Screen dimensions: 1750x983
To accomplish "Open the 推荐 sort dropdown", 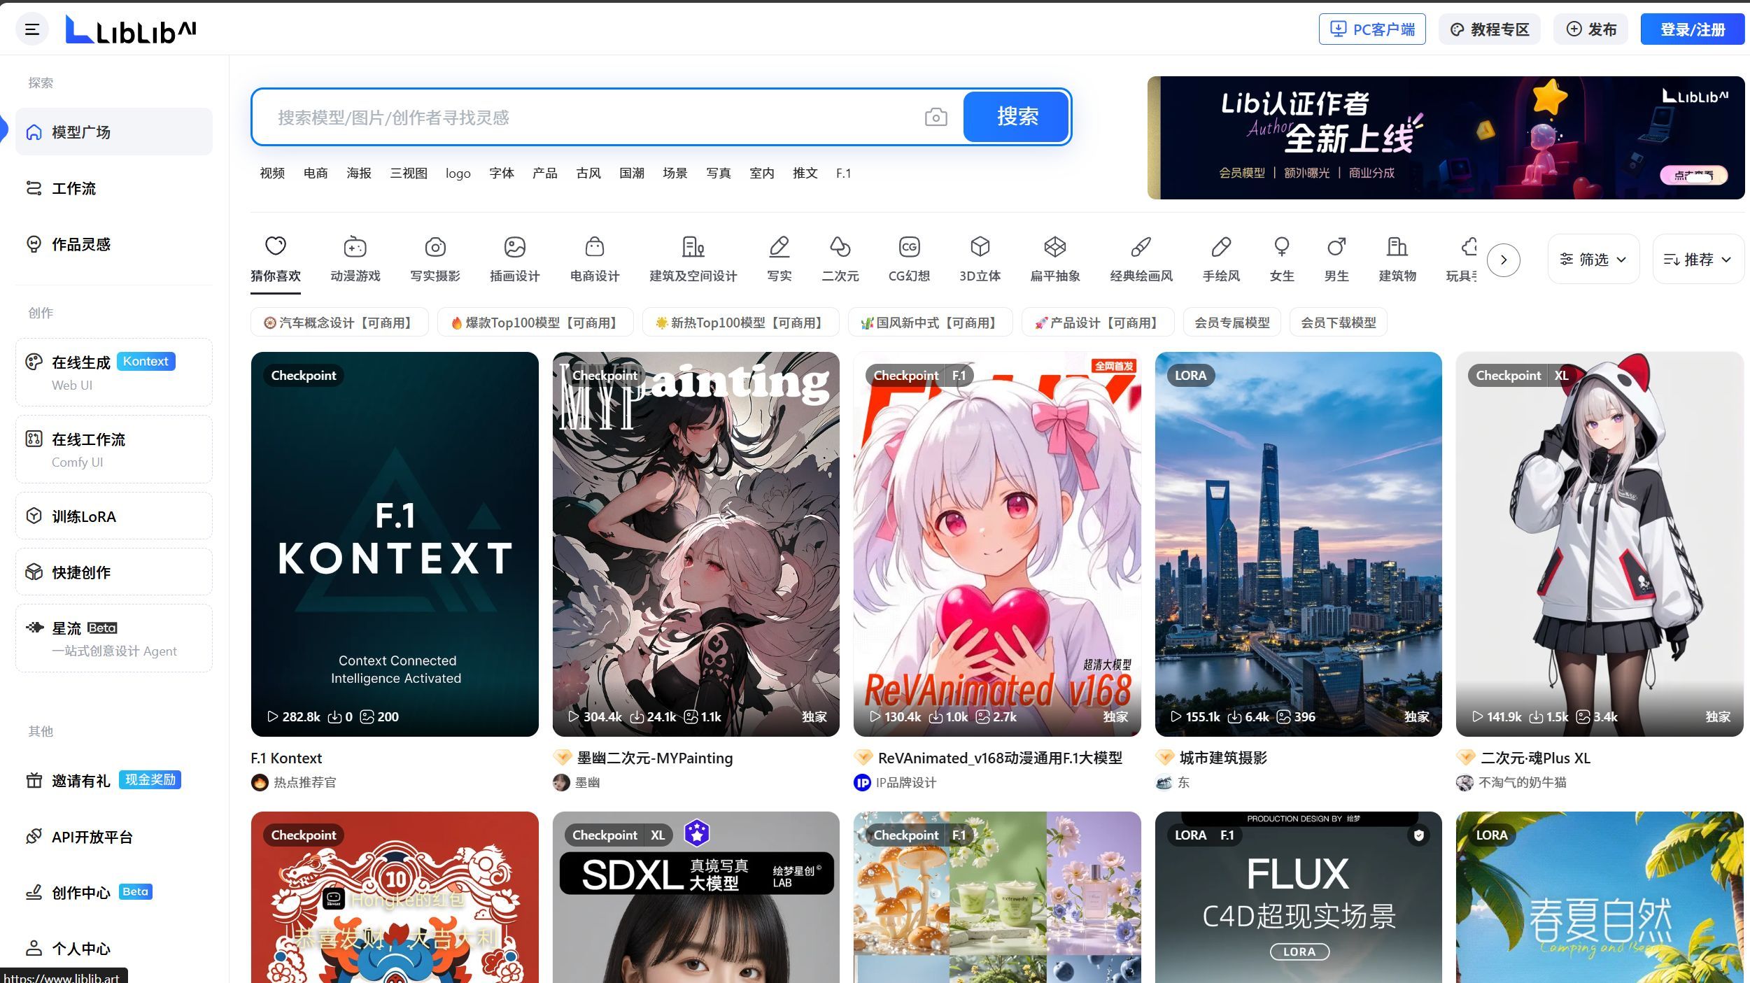I will (1698, 260).
